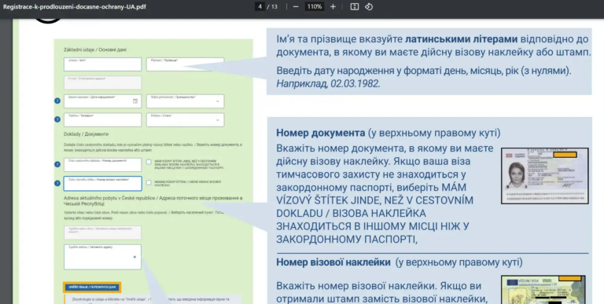Image resolution: width=604 pixels, height=304 pixels.
Task: Focus the Jméno first name field
Action: [102, 64]
